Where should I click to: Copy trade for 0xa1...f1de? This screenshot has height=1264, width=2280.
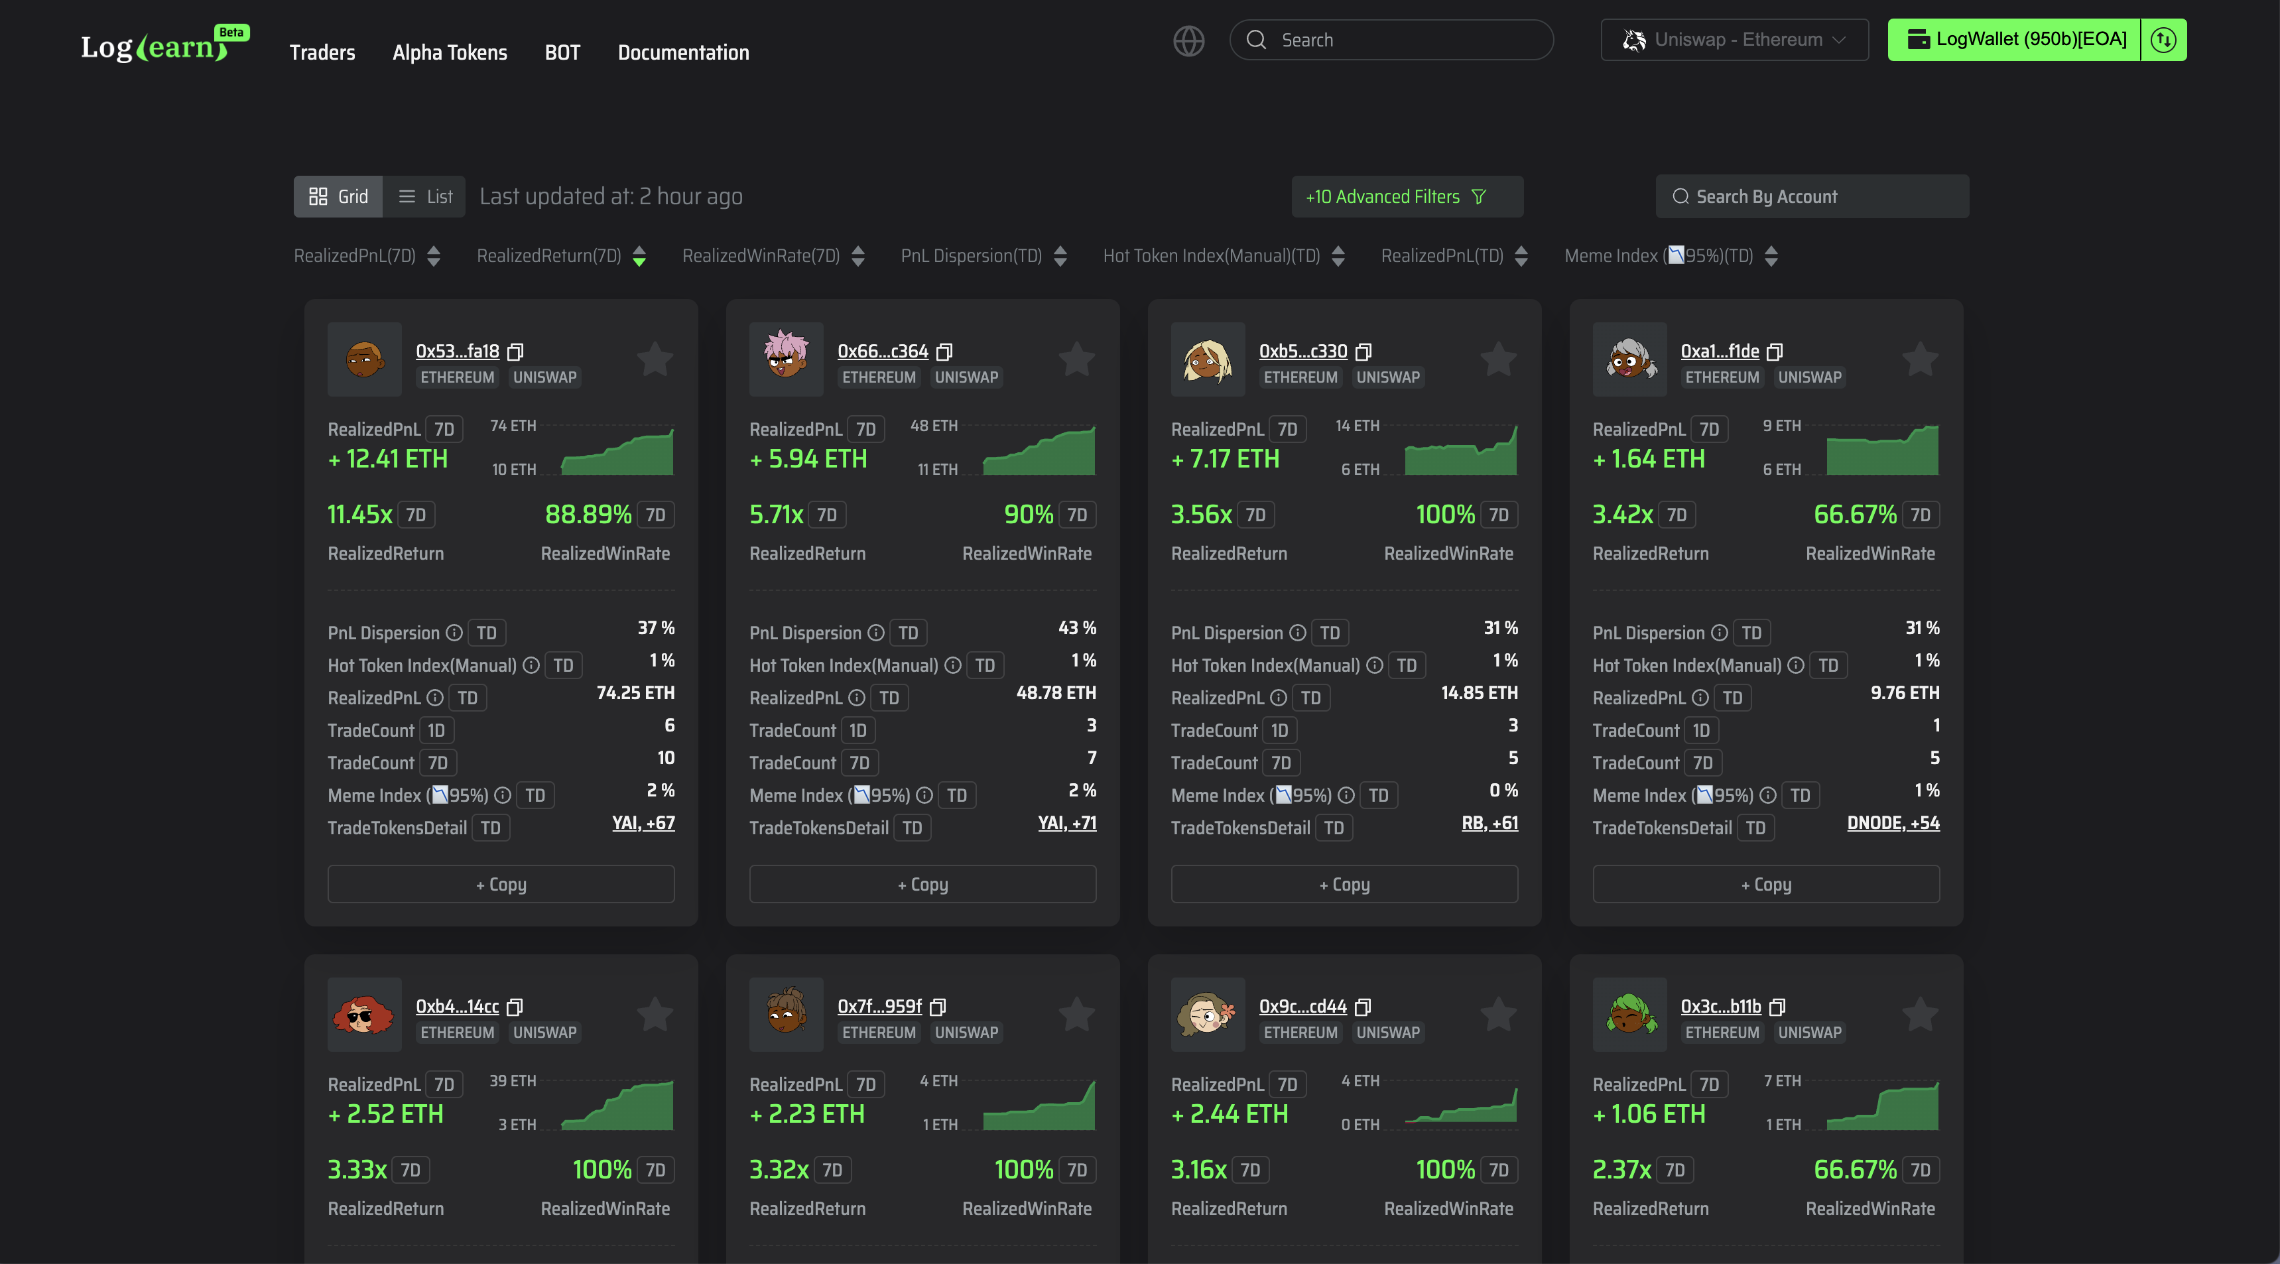(x=1767, y=884)
